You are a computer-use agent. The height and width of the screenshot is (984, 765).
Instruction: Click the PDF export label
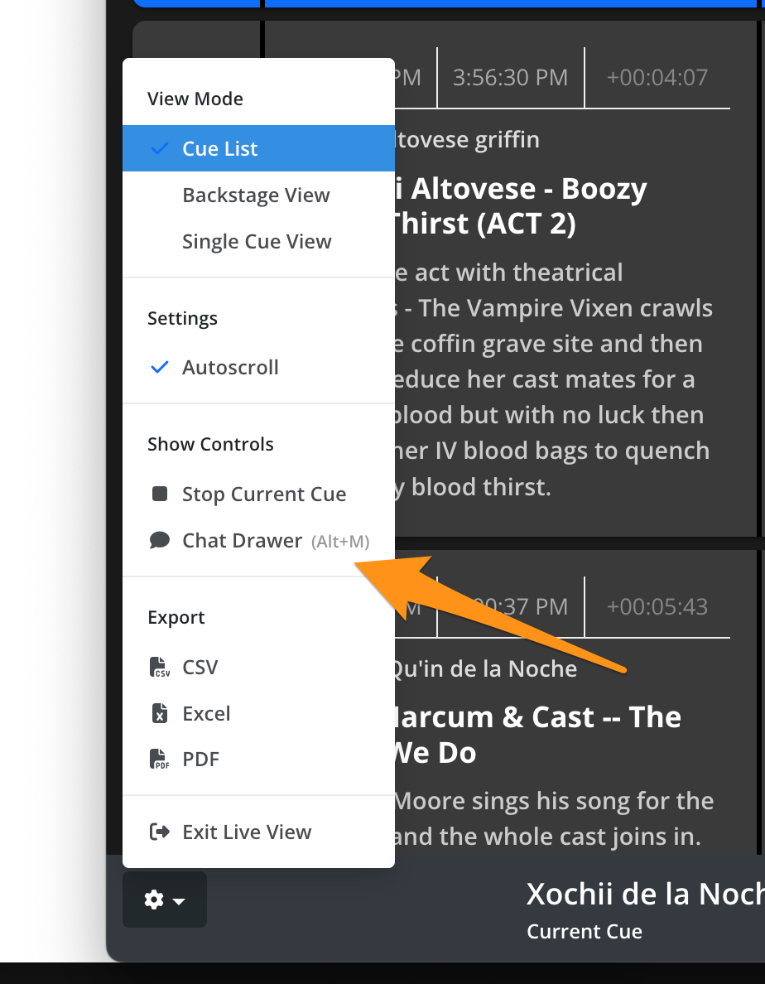pos(201,760)
